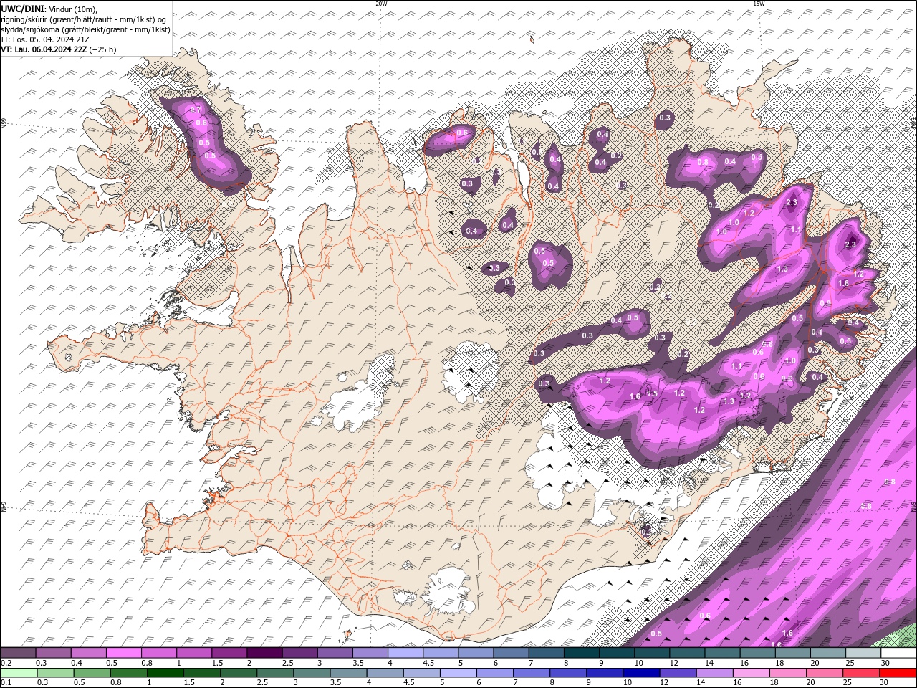Screen dimensions: 917x688
Task: Choose the 2 swatch on the green rain scale
Action: tap(239, 672)
